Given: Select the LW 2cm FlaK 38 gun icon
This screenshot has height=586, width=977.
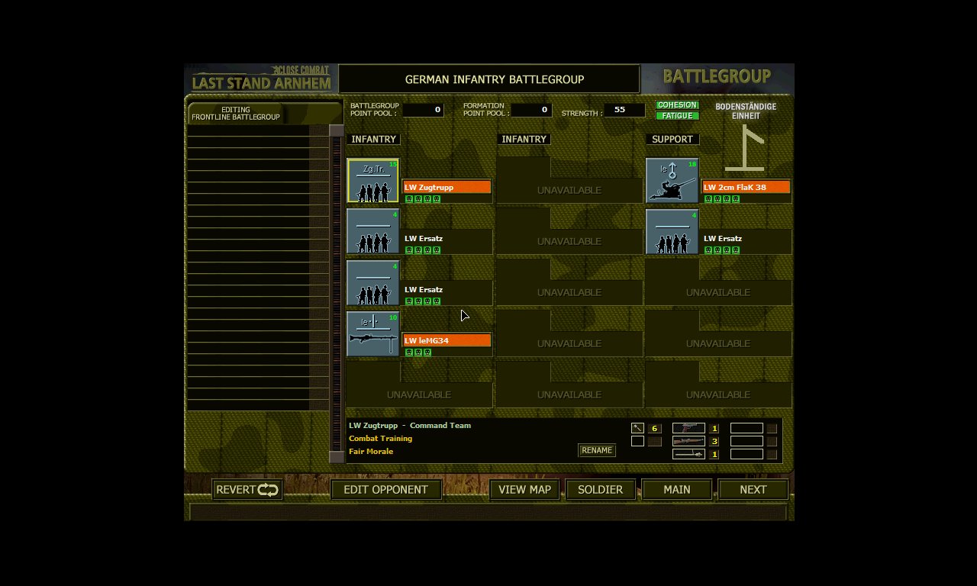Looking at the screenshot, I should point(672,181).
